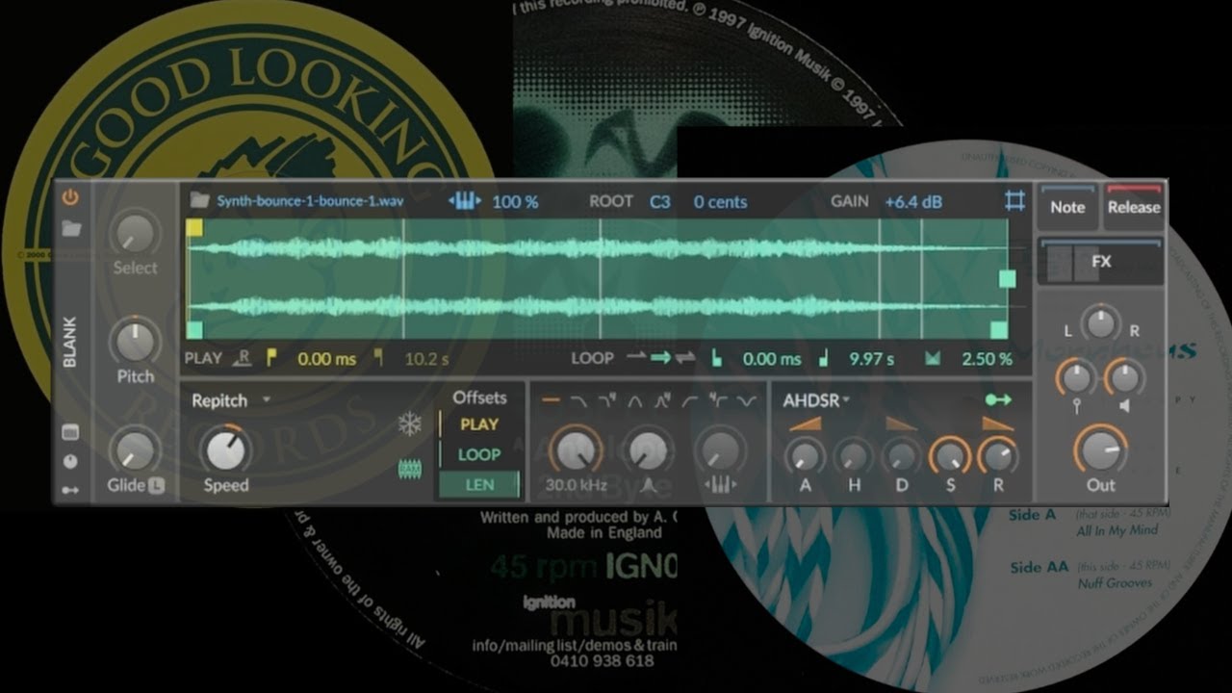
Task: Edit the 10.2 s play length value
Action: point(425,359)
